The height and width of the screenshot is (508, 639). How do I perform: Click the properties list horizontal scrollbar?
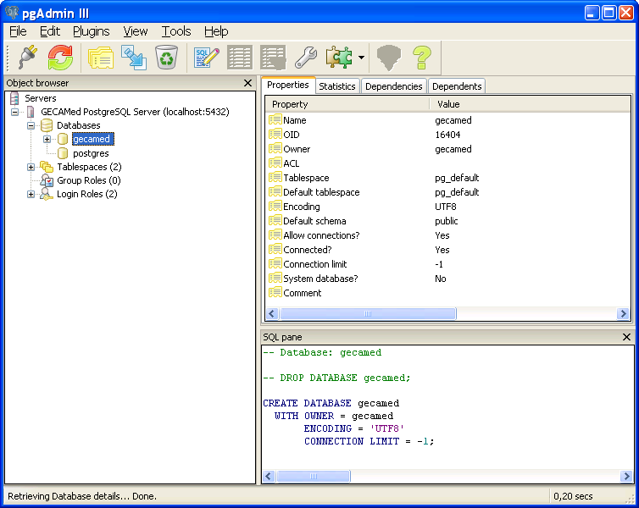[x=368, y=313]
